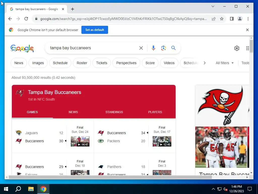Select the Perspectives filter chip
This screenshot has width=258, height=194.
point(126,63)
